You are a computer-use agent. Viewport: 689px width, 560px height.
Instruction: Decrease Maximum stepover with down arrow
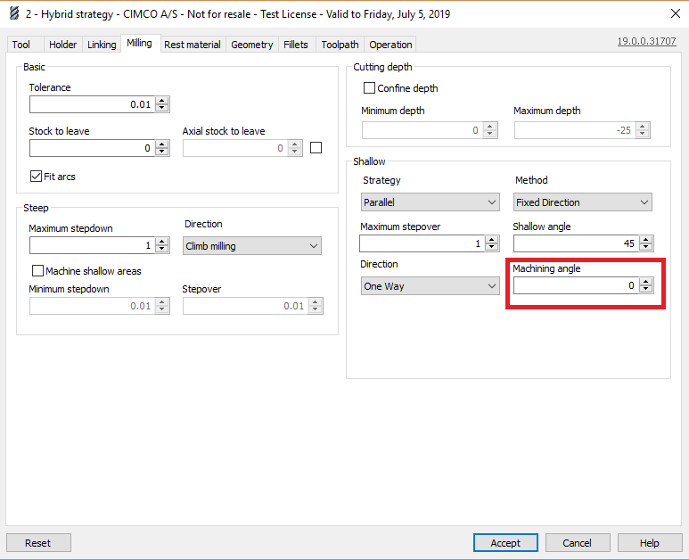click(492, 247)
